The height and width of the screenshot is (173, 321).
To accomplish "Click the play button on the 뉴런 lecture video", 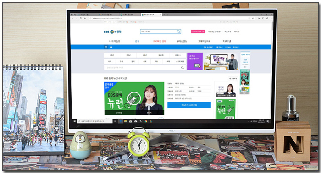I will click(x=133, y=99).
